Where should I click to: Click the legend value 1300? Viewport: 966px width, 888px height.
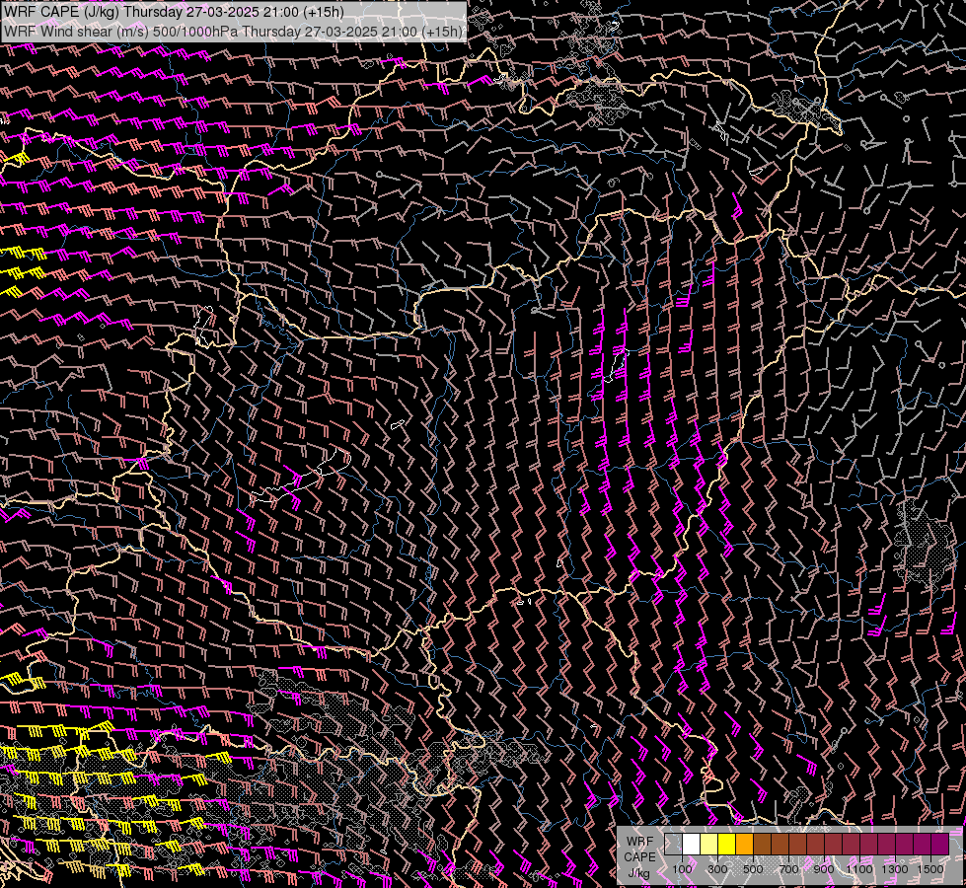point(895,869)
